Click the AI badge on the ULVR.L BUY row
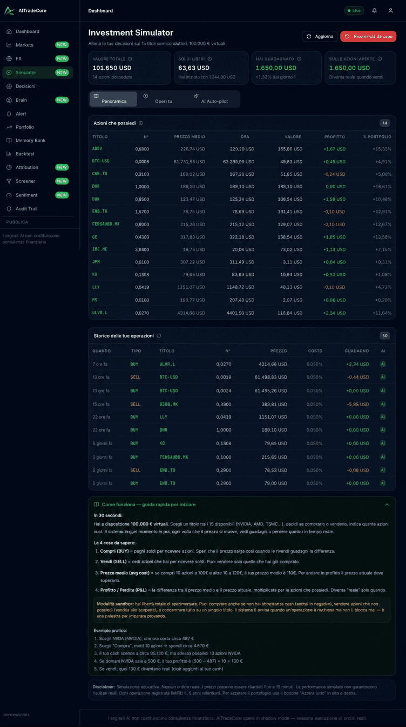This screenshot has height=727, width=406. [x=383, y=364]
